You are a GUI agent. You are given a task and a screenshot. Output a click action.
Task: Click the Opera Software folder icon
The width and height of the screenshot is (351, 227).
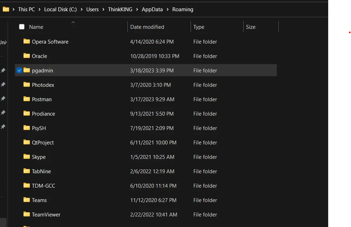27,41
